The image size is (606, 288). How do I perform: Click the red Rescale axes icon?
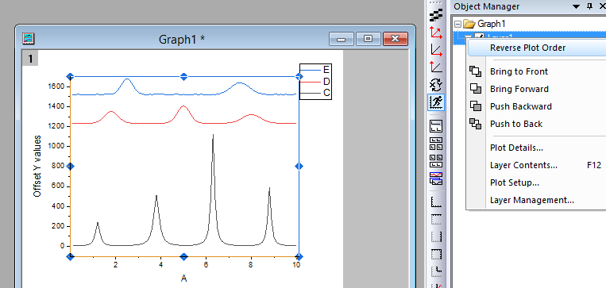click(436, 33)
